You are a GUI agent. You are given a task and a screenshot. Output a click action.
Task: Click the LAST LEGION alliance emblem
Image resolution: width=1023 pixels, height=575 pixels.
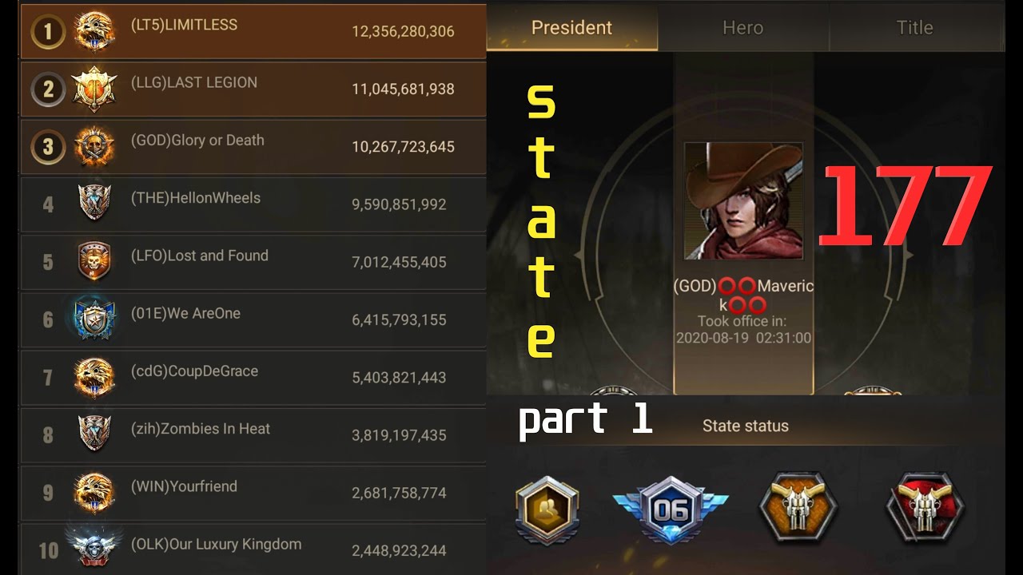click(94, 89)
